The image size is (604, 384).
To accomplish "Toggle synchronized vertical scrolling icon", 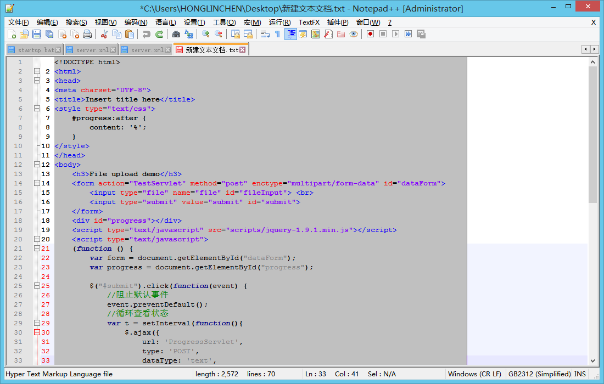I will [x=236, y=34].
